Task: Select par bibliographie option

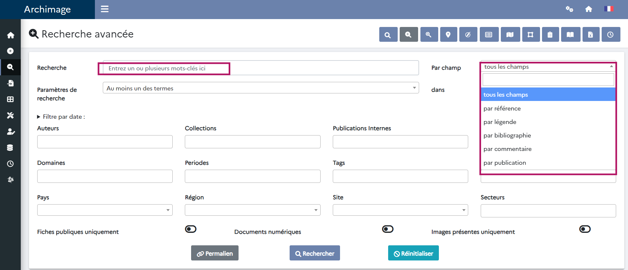Action: coord(548,135)
